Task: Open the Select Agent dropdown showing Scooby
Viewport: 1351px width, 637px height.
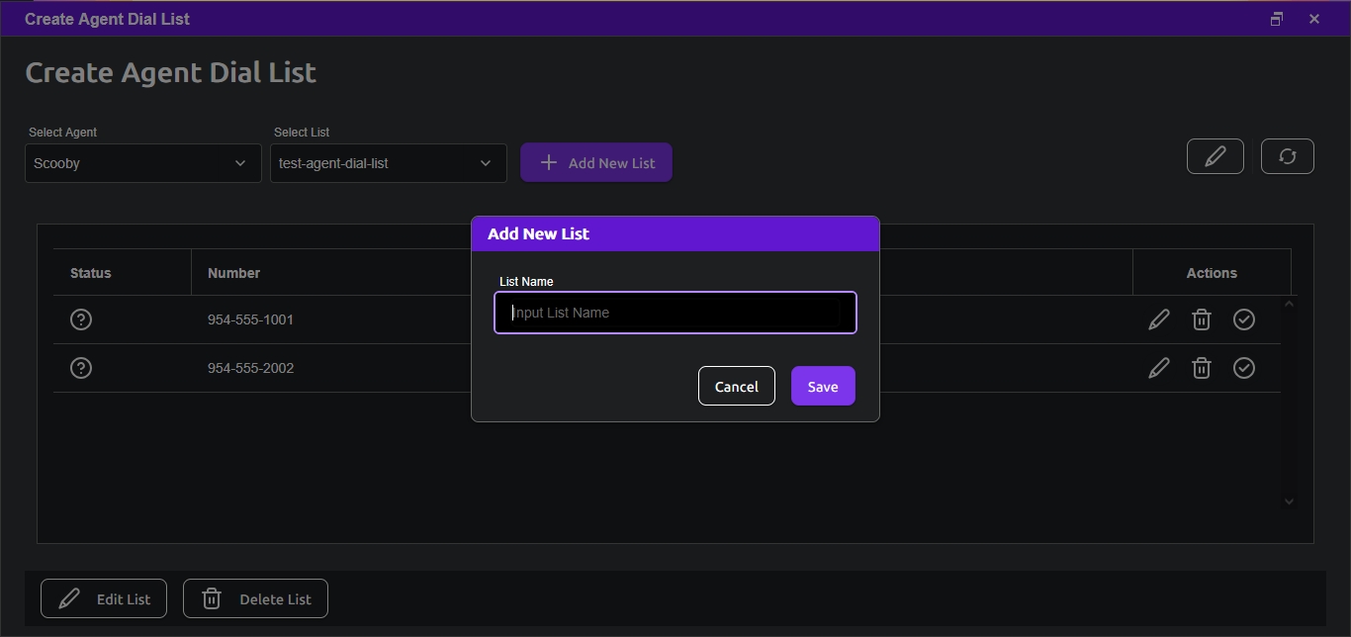Action: point(143,163)
